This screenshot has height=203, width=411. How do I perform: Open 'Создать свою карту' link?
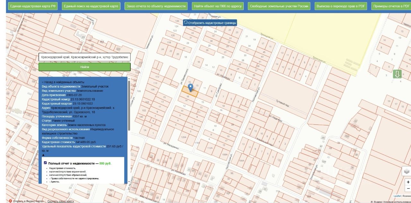point(61,201)
